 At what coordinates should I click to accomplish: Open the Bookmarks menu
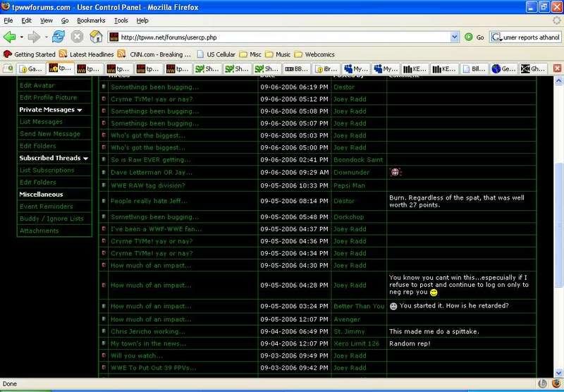tap(91, 20)
